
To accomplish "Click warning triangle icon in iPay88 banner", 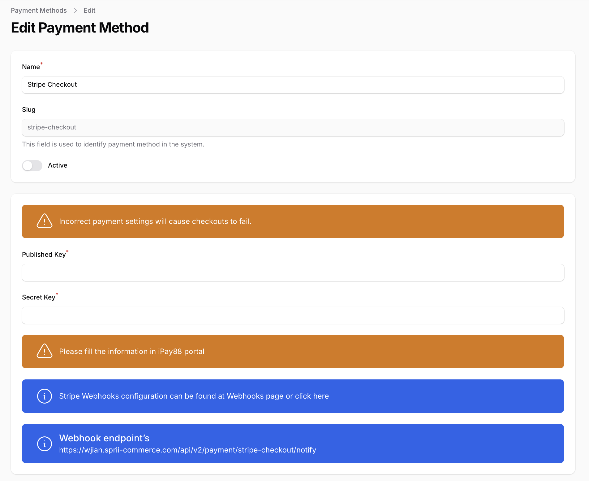I will pos(45,351).
